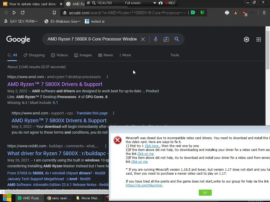Open 'From 3700X to 5800X' Reddit link
The width and height of the screenshot is (270, 202).
point(56,173)
